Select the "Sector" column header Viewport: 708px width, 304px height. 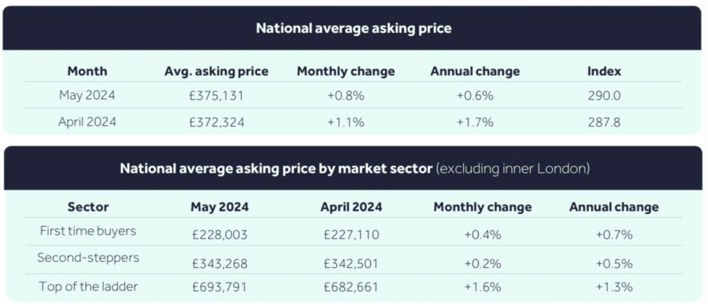[88, 207]
